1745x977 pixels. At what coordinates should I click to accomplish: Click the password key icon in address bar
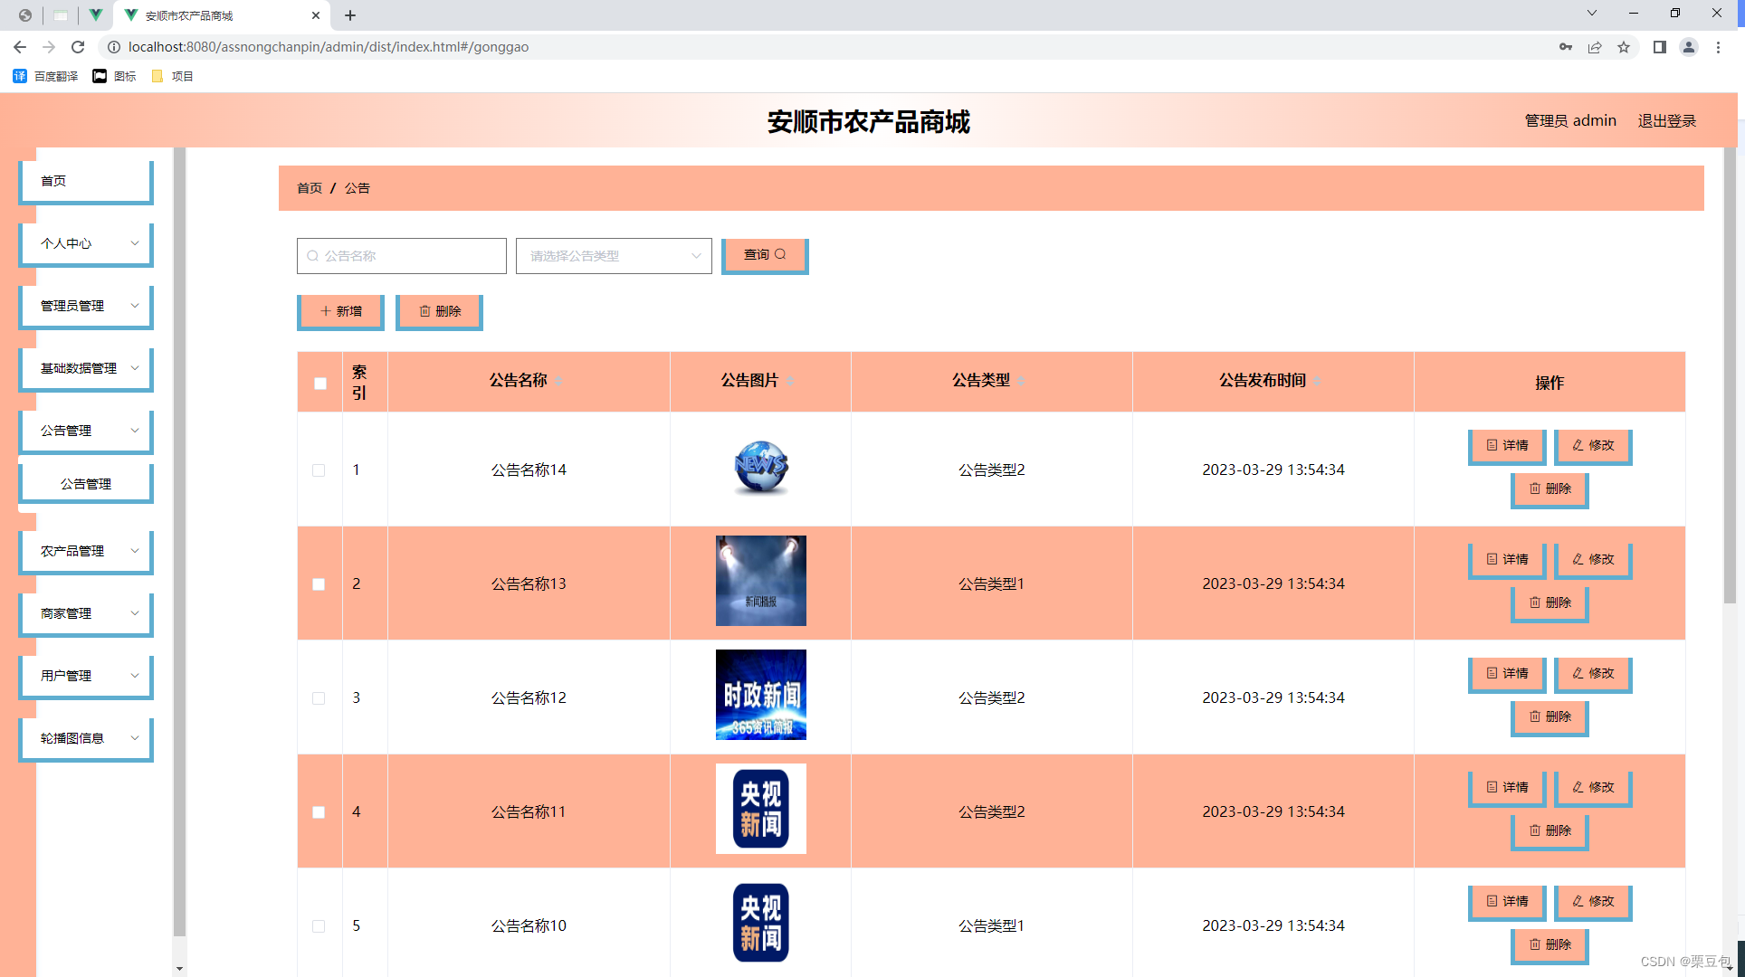[1565, 47]
